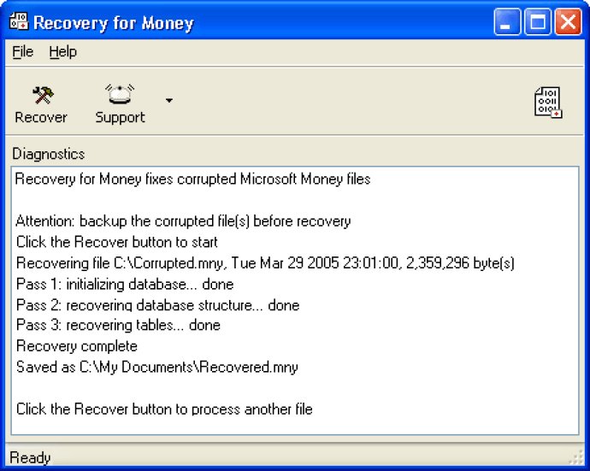
Task: Click the binary document logo icon
Action: click(x=548, y=103)
